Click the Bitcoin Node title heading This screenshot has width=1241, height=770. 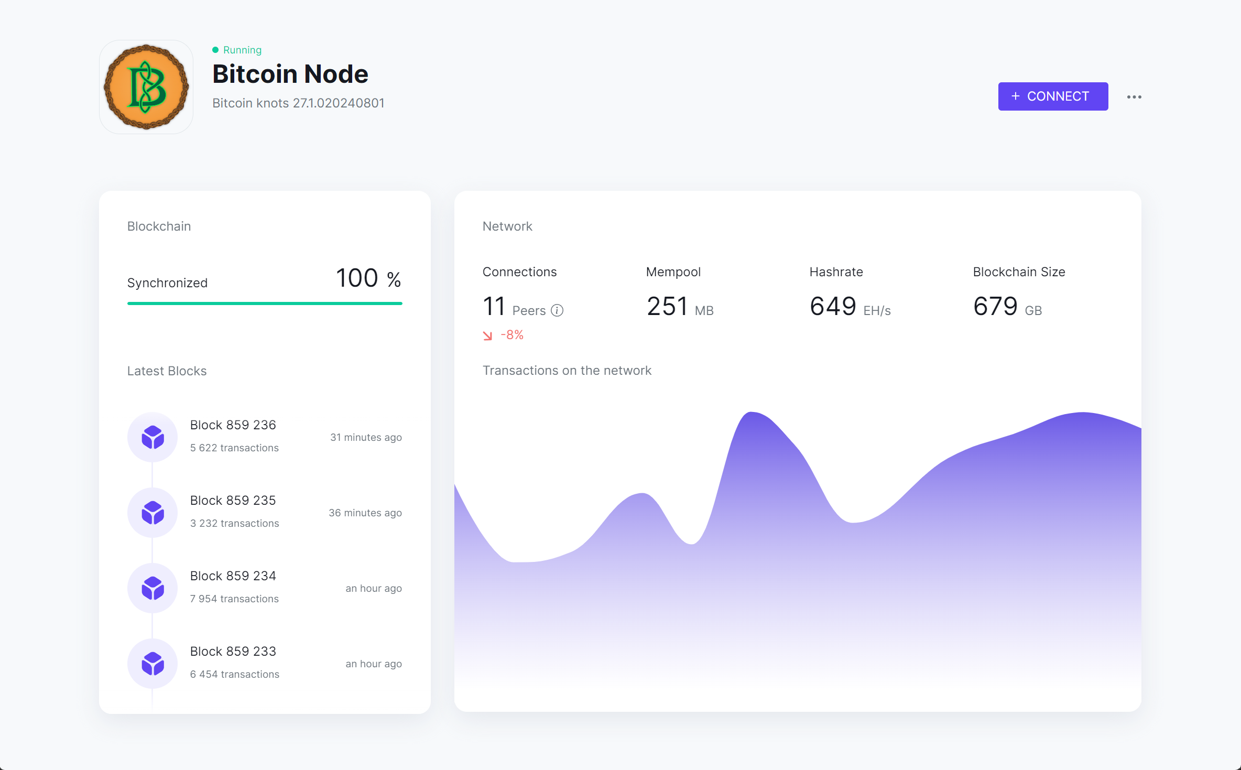point(290,74)
